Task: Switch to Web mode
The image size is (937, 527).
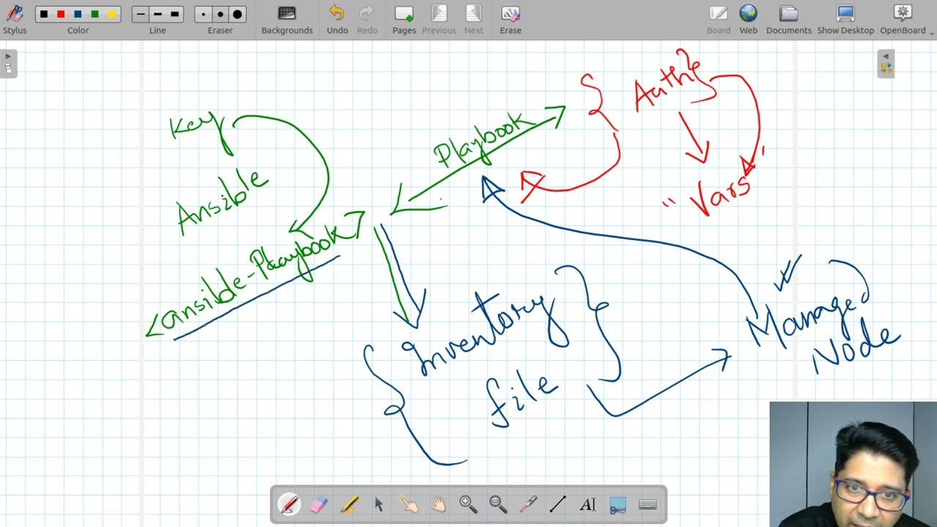Action: (x=748, y=20)
